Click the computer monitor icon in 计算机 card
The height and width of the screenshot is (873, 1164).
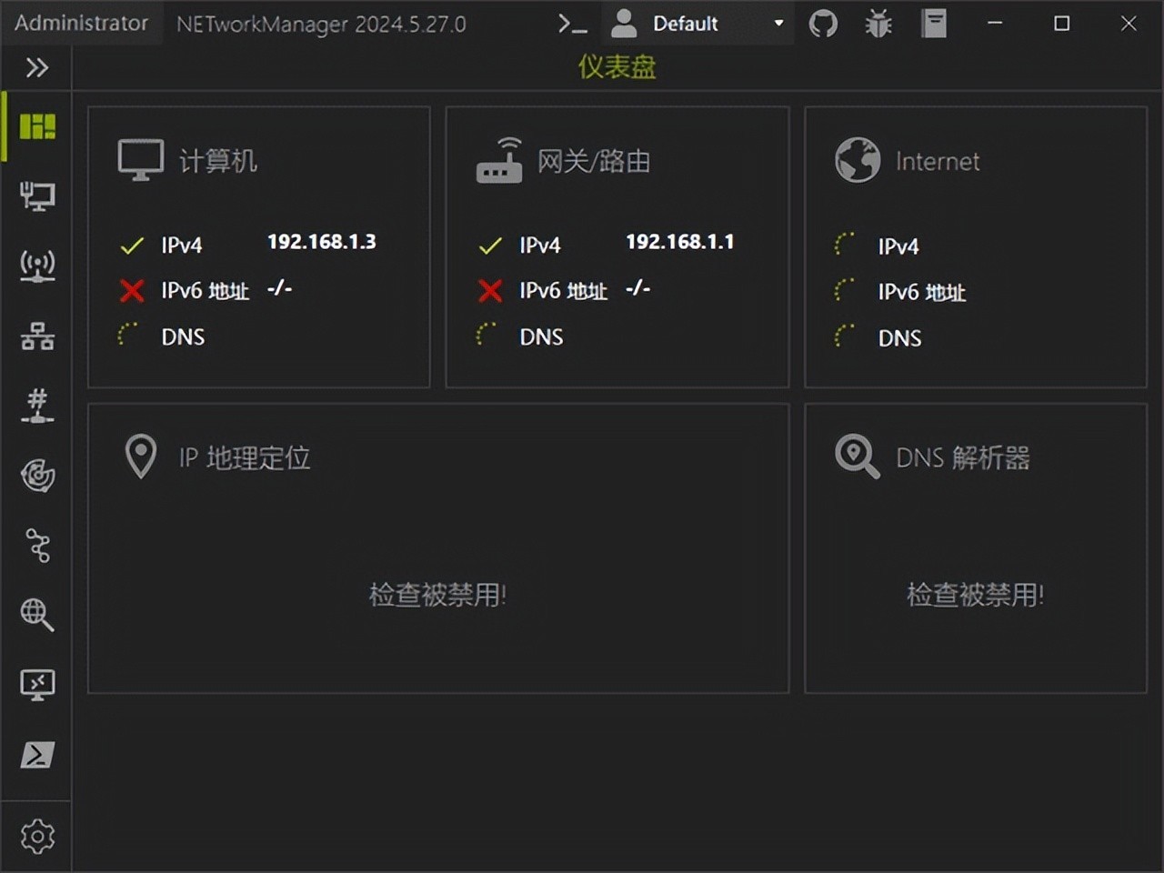pos(141,161)
